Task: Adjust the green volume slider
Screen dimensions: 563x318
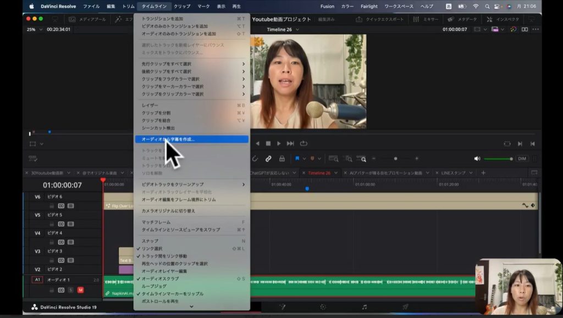Action: pyautogui.click(x=498, y=159)
